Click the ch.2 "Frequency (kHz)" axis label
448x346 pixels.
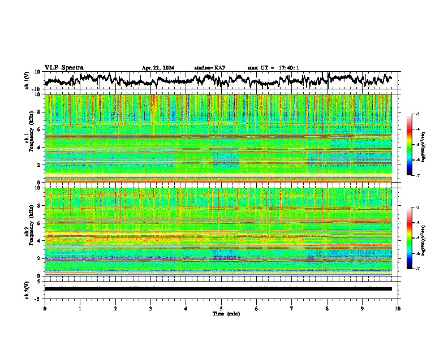coord(32,225)
